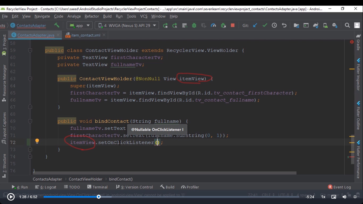Collapse the bindContact fold marker on line 69
Viewport: 363px width, 204px height.
pos(30,121)
